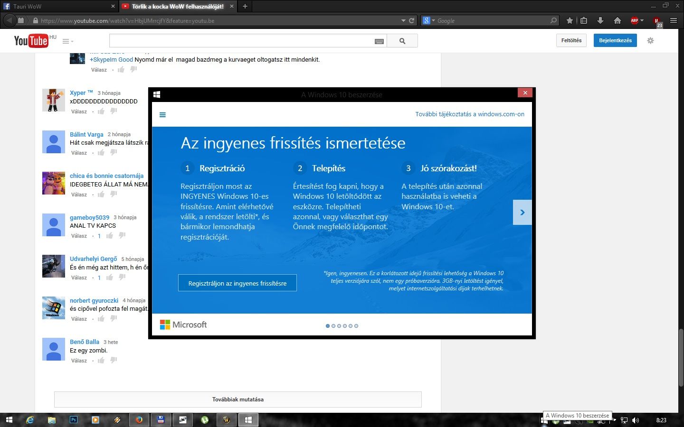Open Bálint Varga's profile link
The height and width of the screenshot is (427, 684).
tap(86, 134)
